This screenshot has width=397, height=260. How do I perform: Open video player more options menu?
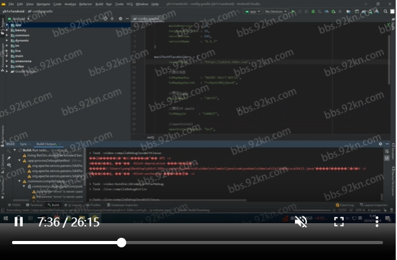377,221
